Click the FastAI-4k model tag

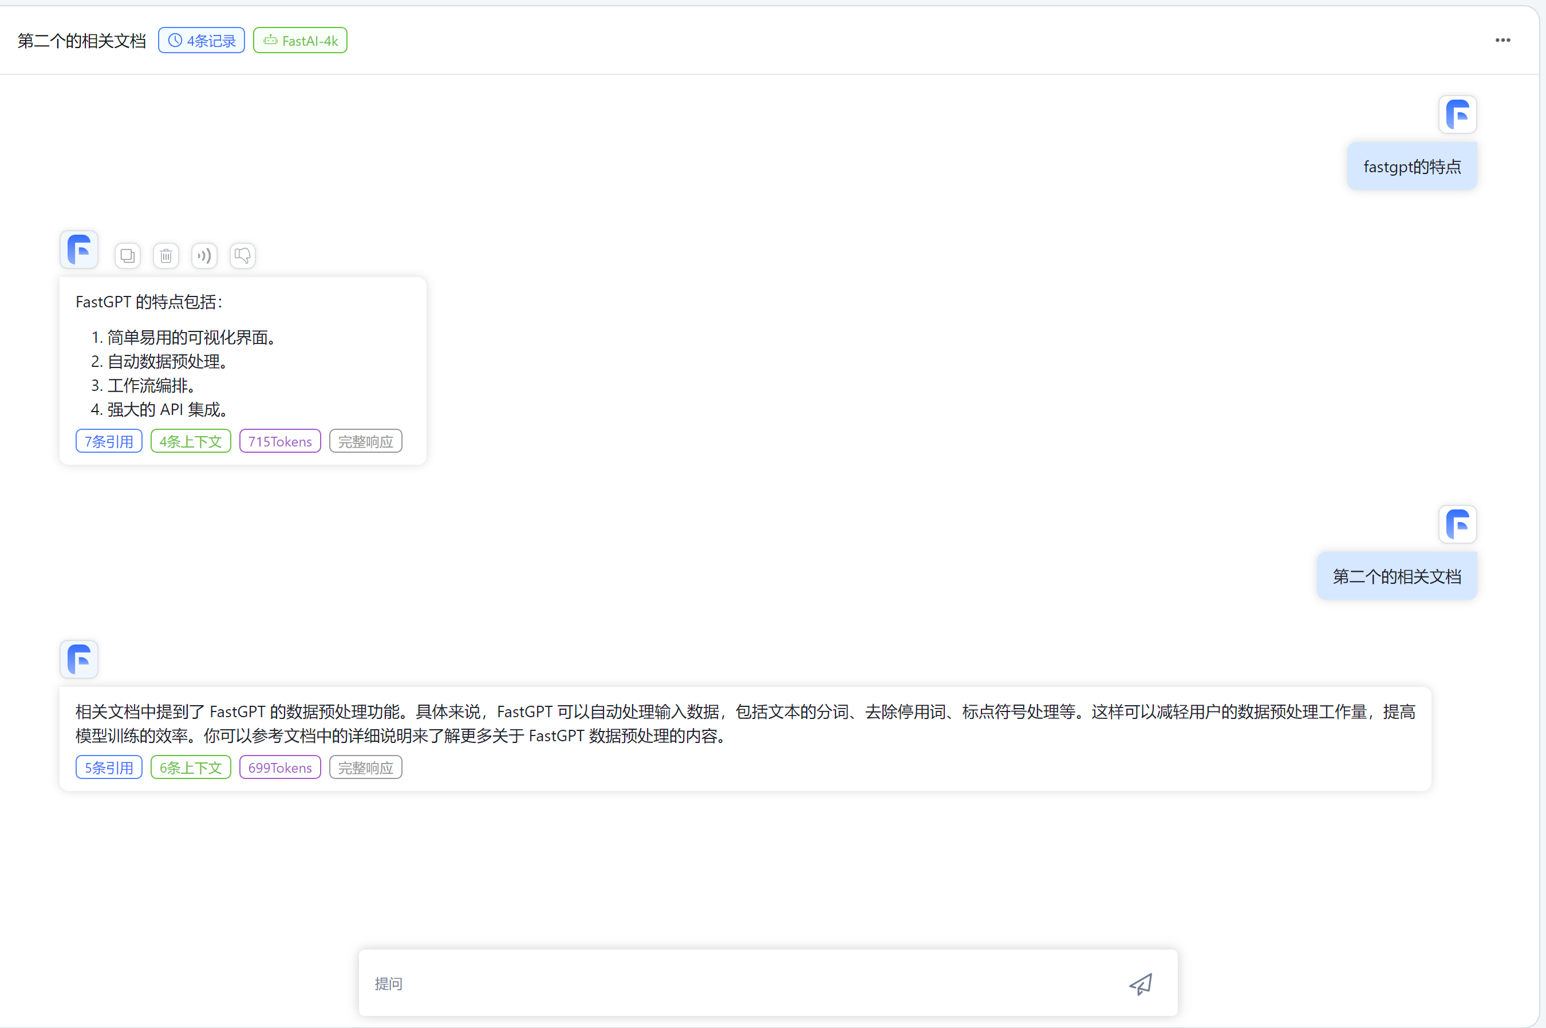pos(300,41)
